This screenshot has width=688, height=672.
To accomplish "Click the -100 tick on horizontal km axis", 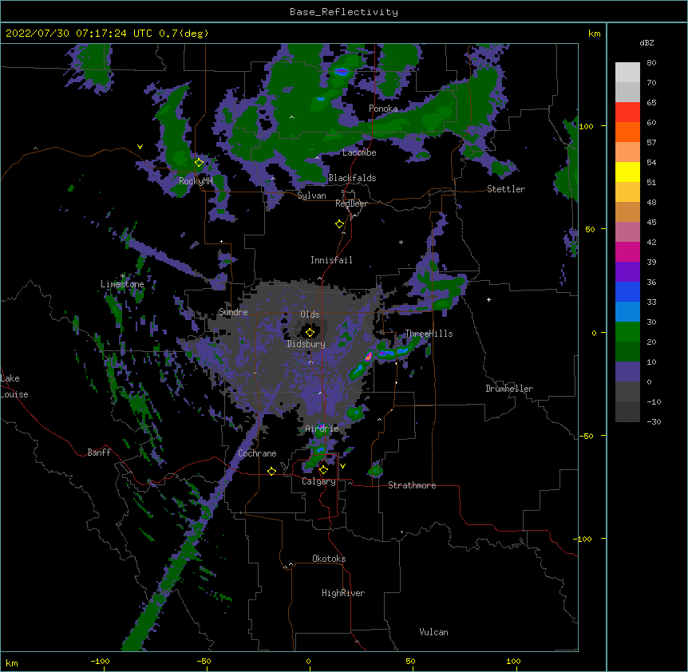I will [x=101, y=662].
